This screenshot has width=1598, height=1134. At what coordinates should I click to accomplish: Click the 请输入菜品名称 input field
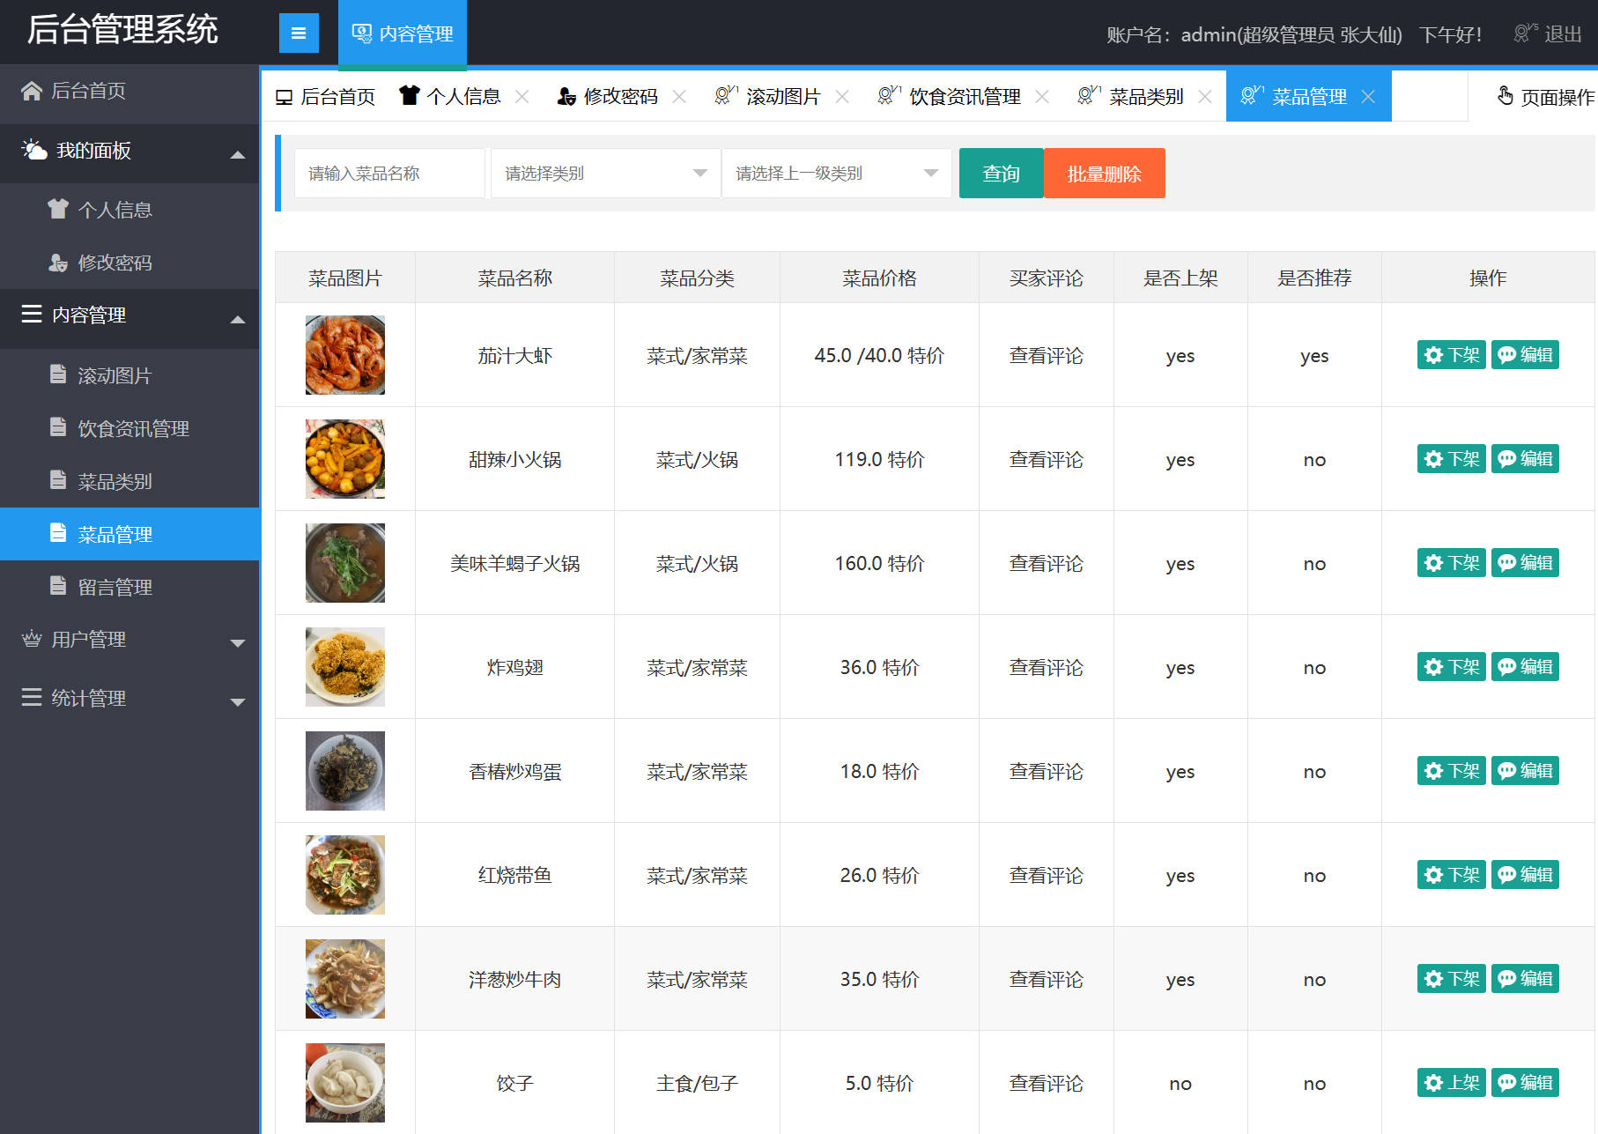[388, 173]
